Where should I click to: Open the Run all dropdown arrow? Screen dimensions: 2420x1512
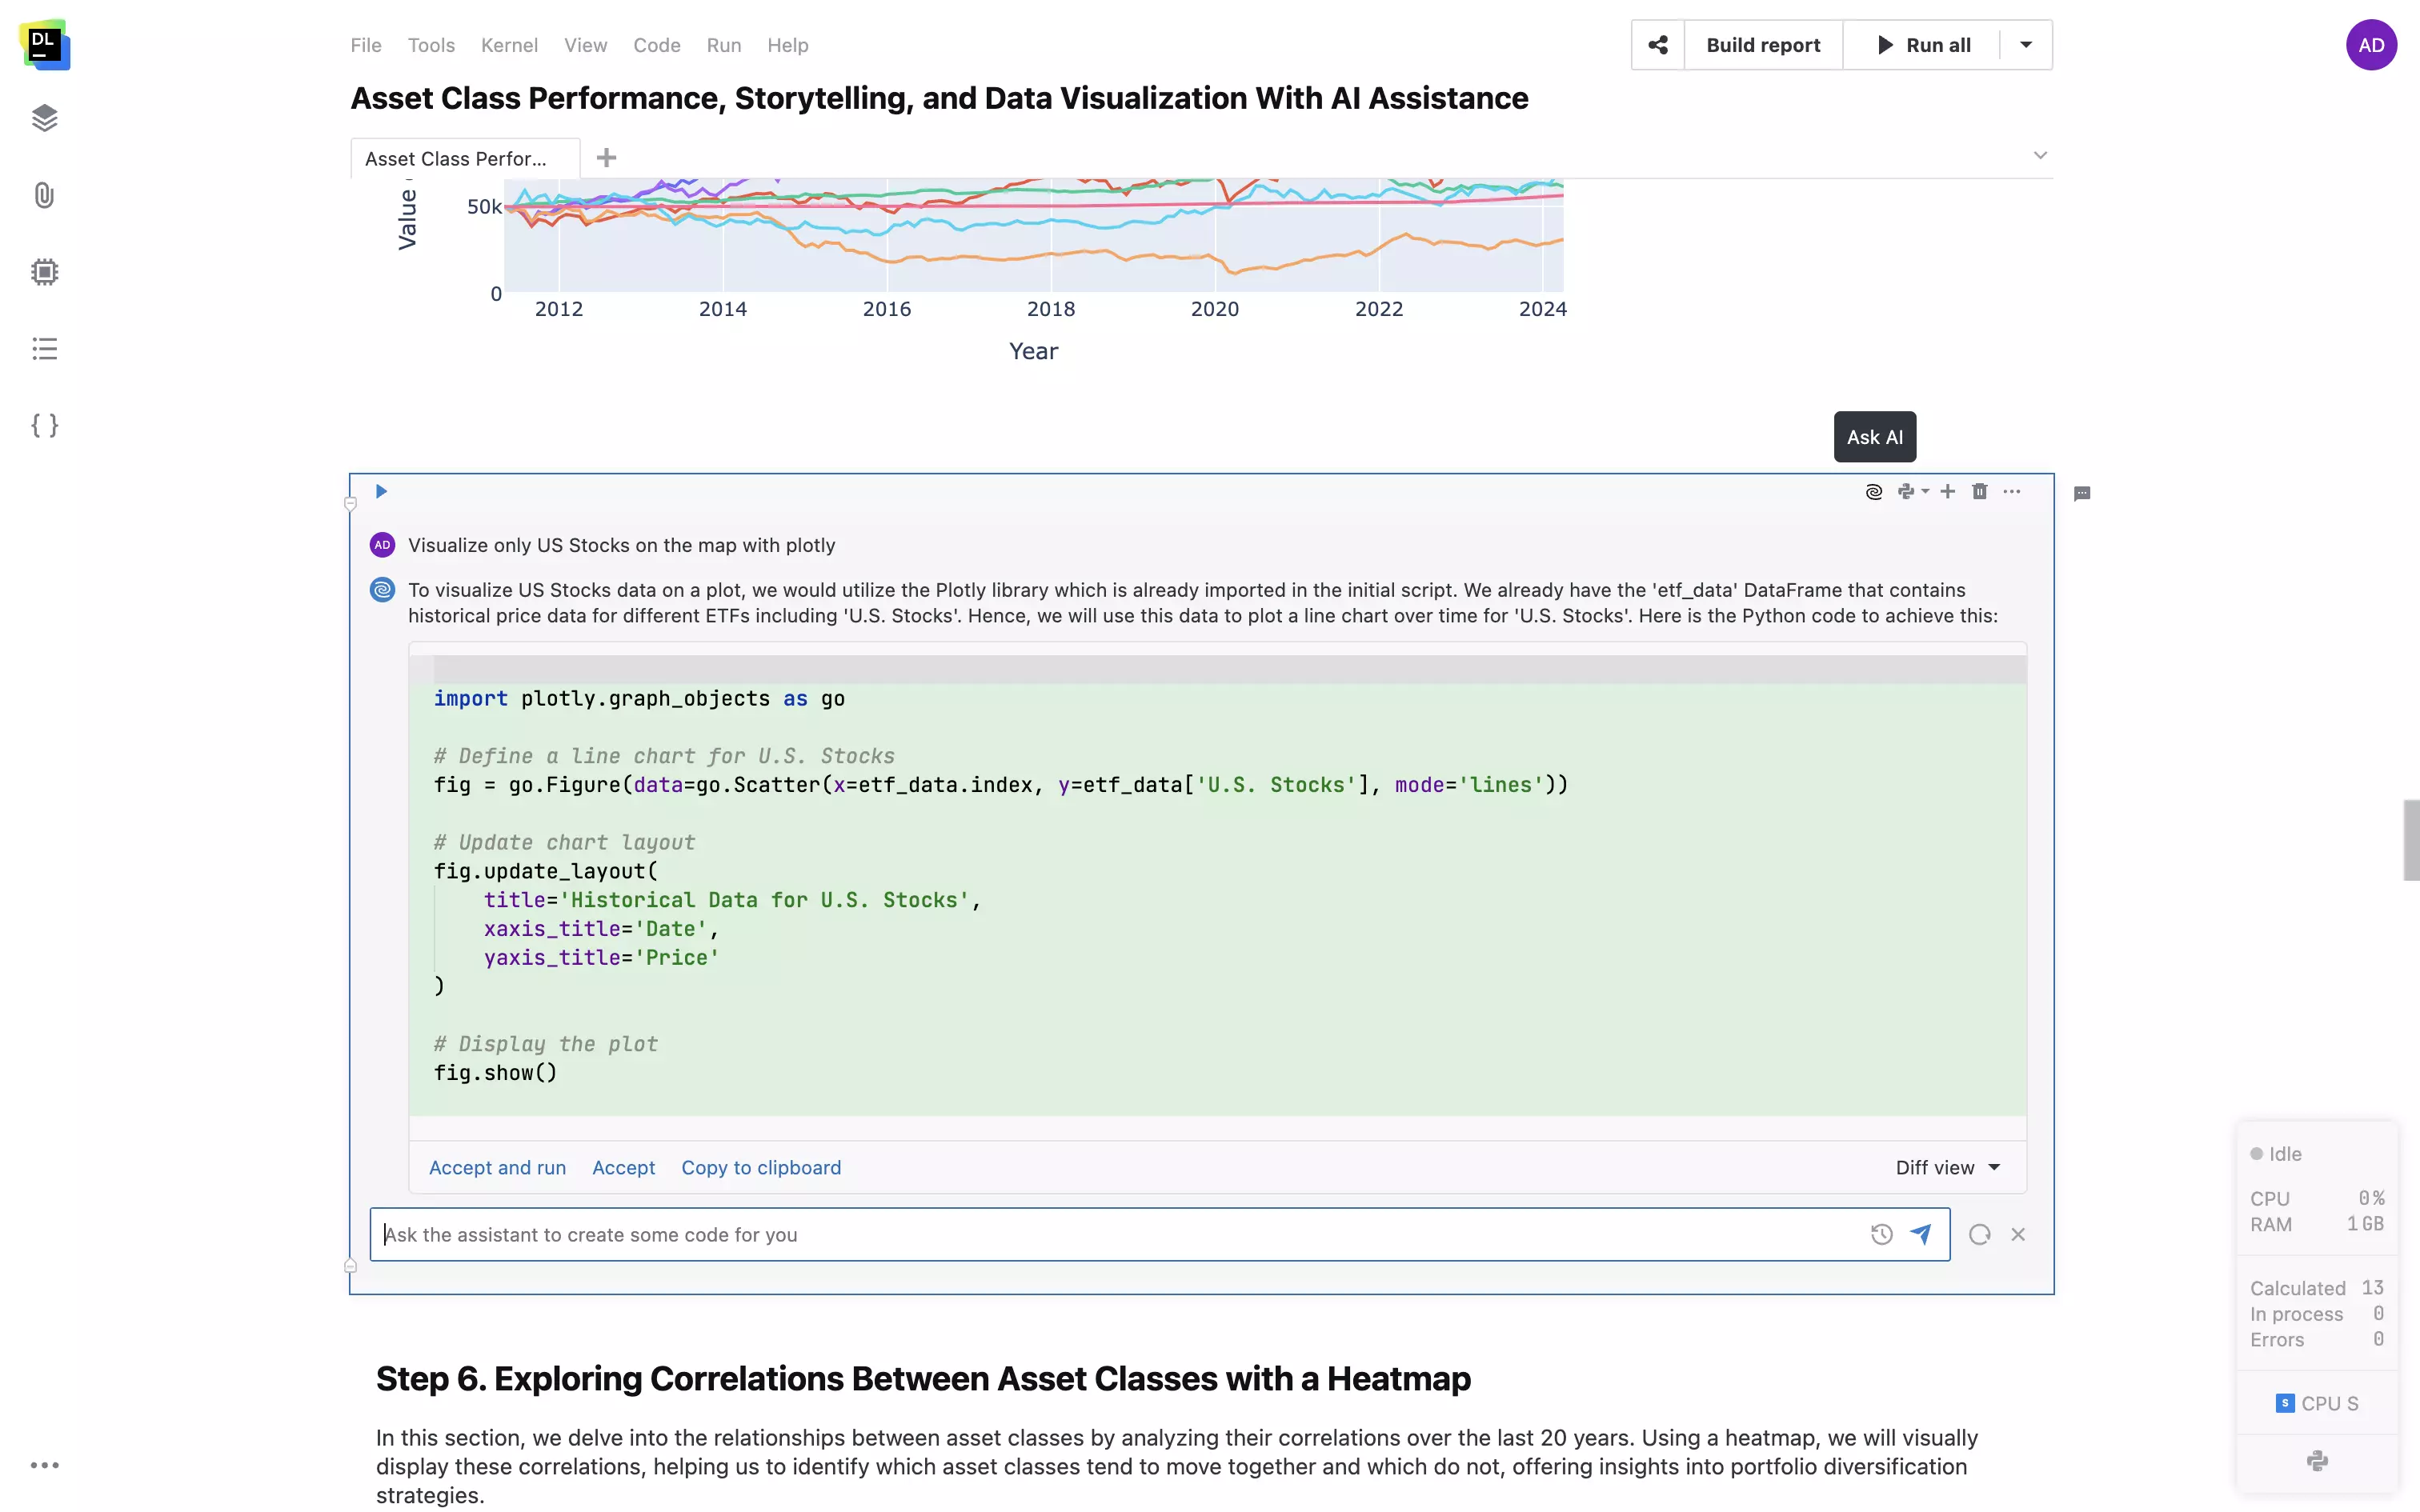click(x=2026, y=45)
